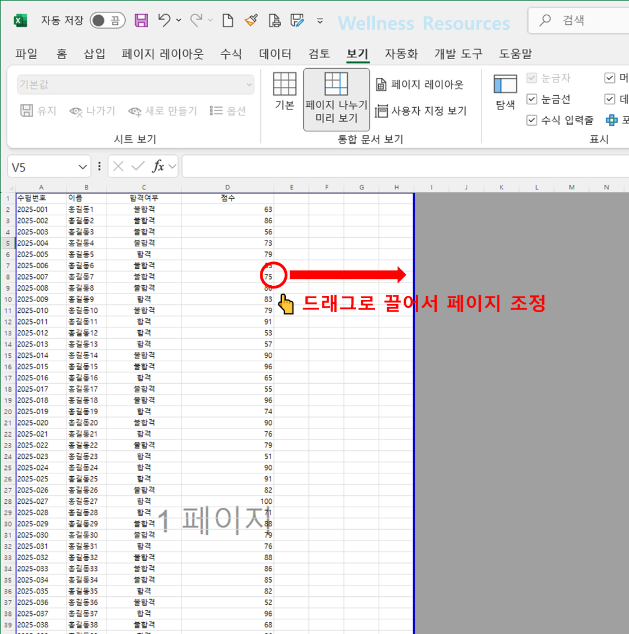
Task: Open the Redo history dropdown arrow
Action: [x=210, y=20]
